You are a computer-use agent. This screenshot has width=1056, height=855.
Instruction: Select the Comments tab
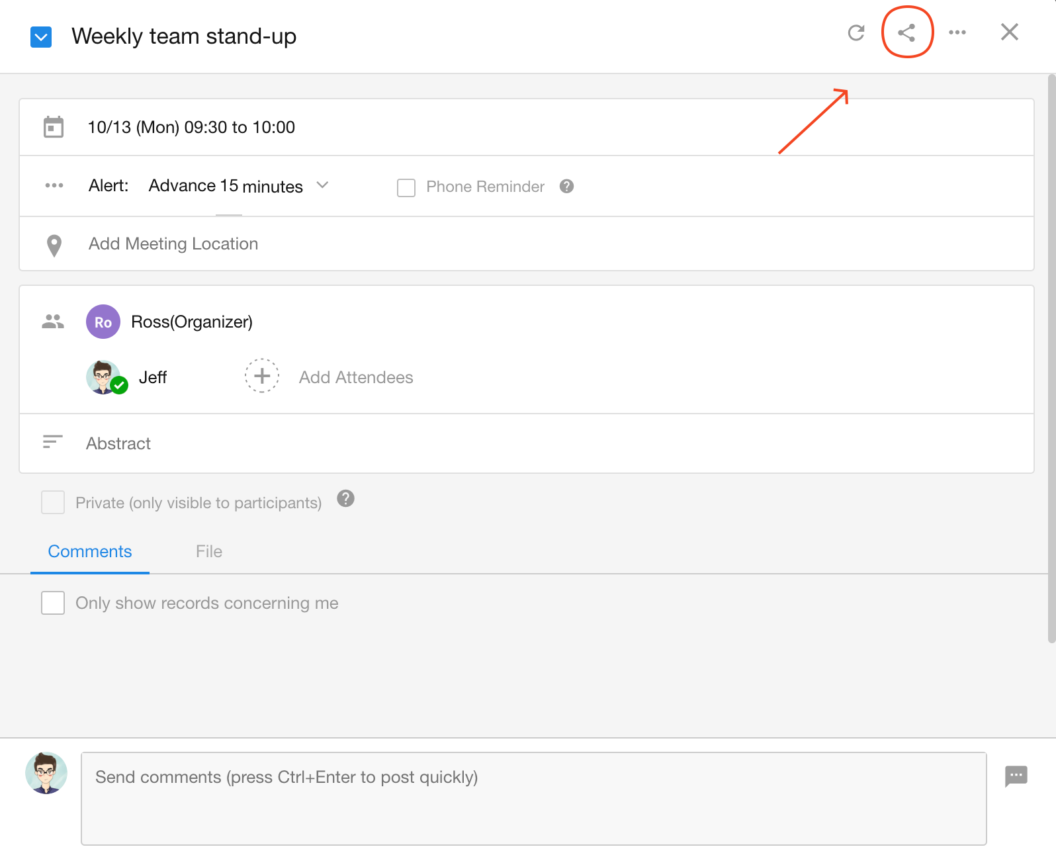(90, 551)
